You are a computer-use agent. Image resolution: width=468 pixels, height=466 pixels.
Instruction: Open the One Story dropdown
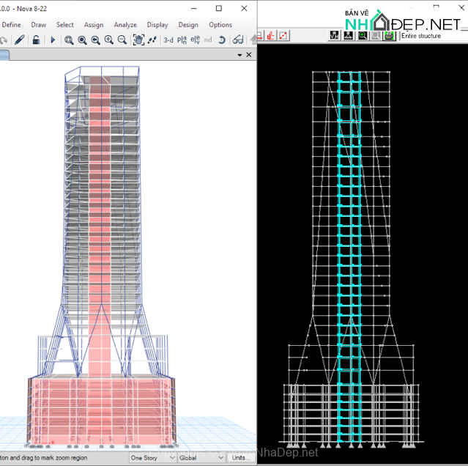(152, 458)
